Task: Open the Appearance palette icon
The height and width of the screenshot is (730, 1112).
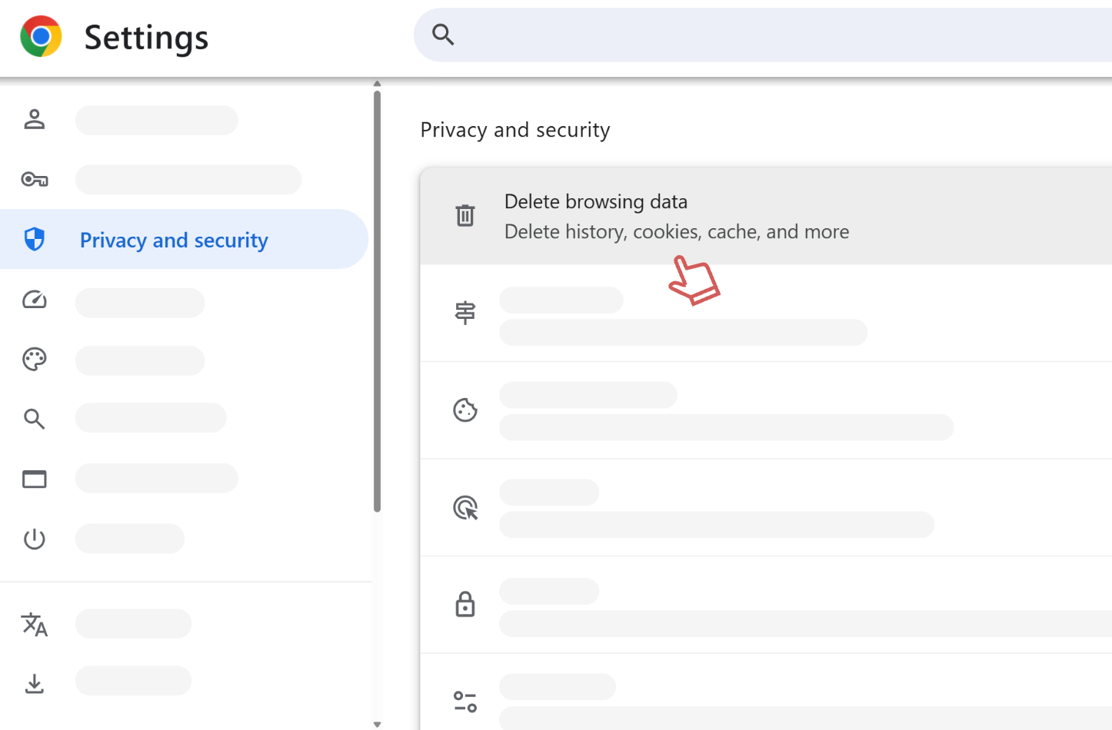Action: (x=35, y=359)
